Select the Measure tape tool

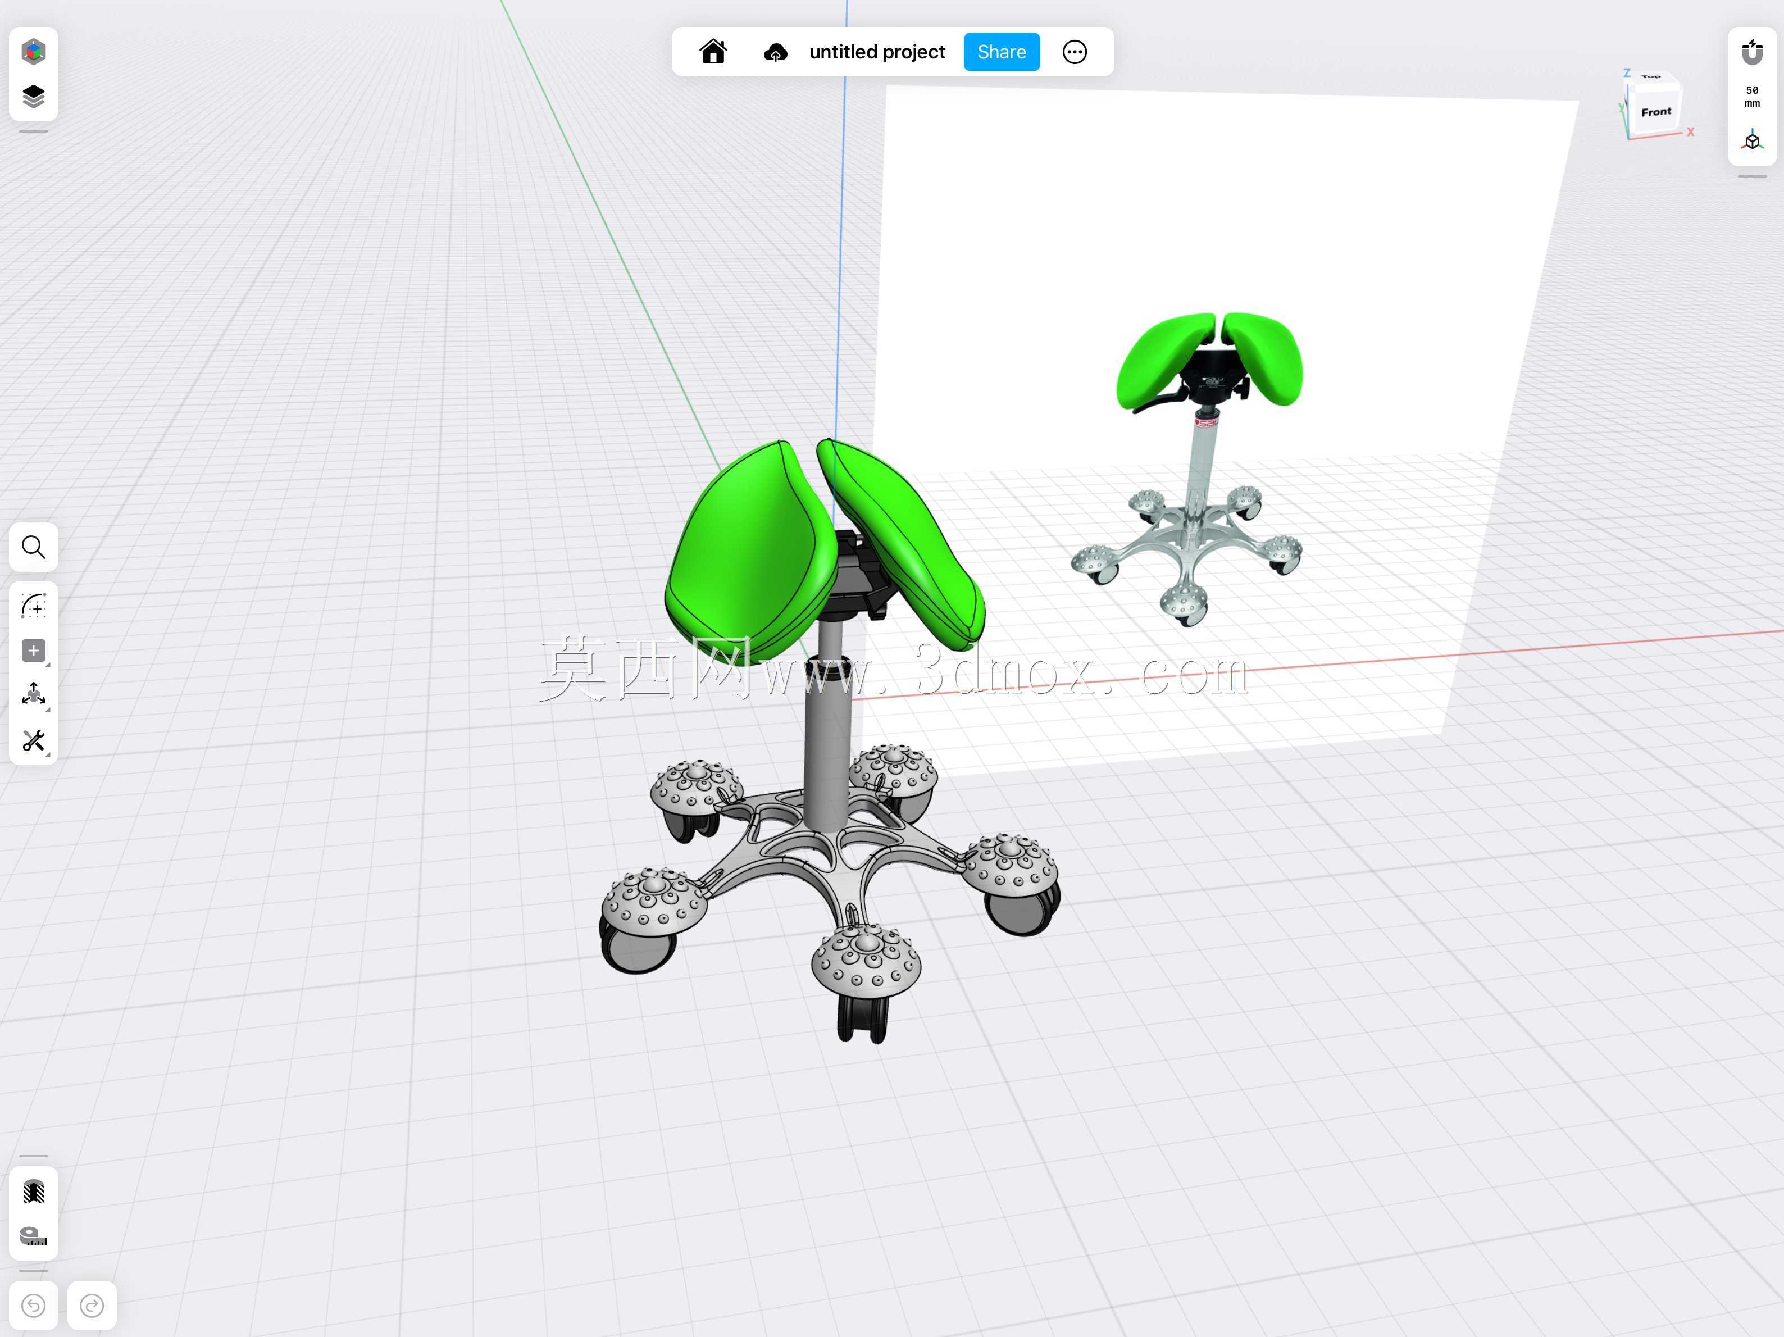pos(33,1236)
